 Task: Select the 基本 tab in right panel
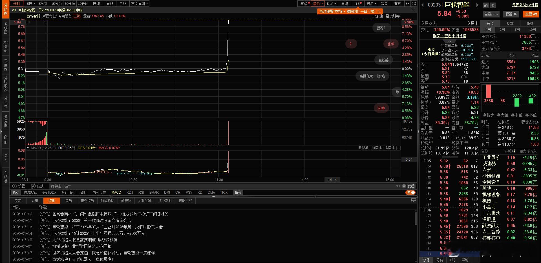[x=510, y=23]
